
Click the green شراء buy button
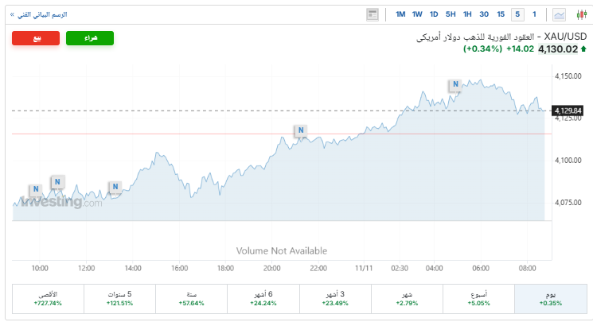(90, 38)
